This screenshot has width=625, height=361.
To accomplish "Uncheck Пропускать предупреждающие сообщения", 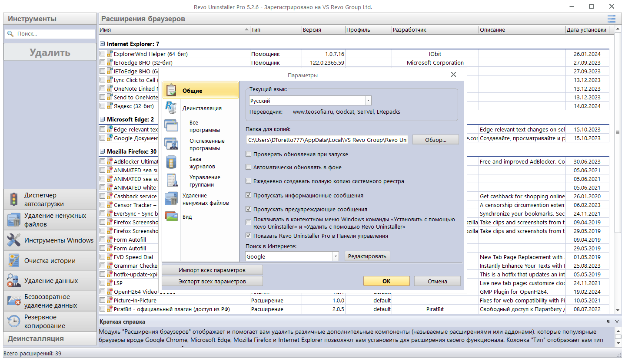I will [x=249, y=209].
